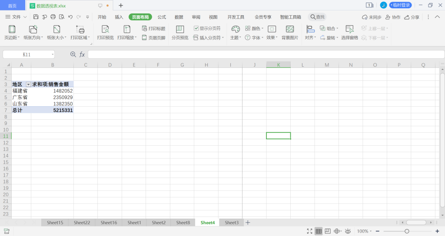This screenshot has height=236, width=445.
Task: Click the 打印标题 print titles button
Action: [153, 29]
